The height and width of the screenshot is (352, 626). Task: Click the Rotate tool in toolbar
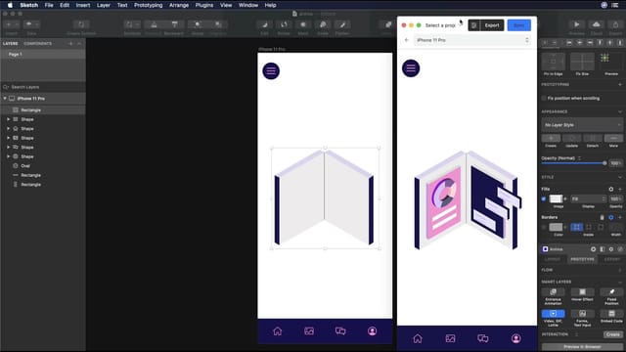click(284, 24)
